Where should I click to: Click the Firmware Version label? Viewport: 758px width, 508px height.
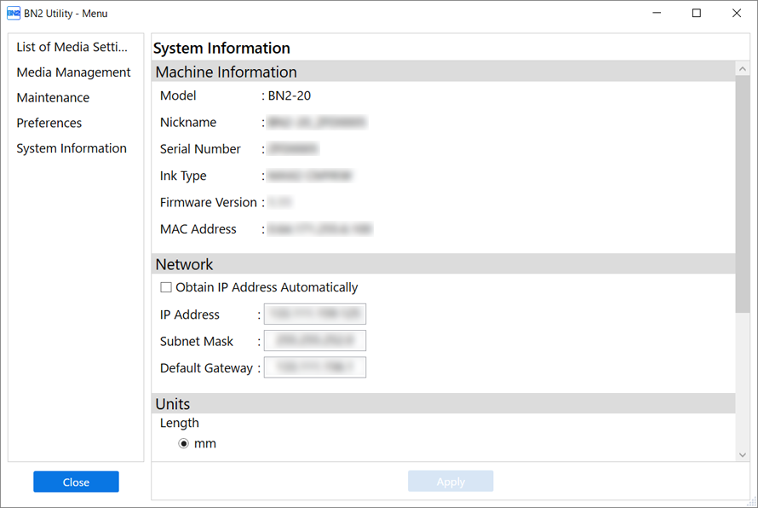pos(209,202)
